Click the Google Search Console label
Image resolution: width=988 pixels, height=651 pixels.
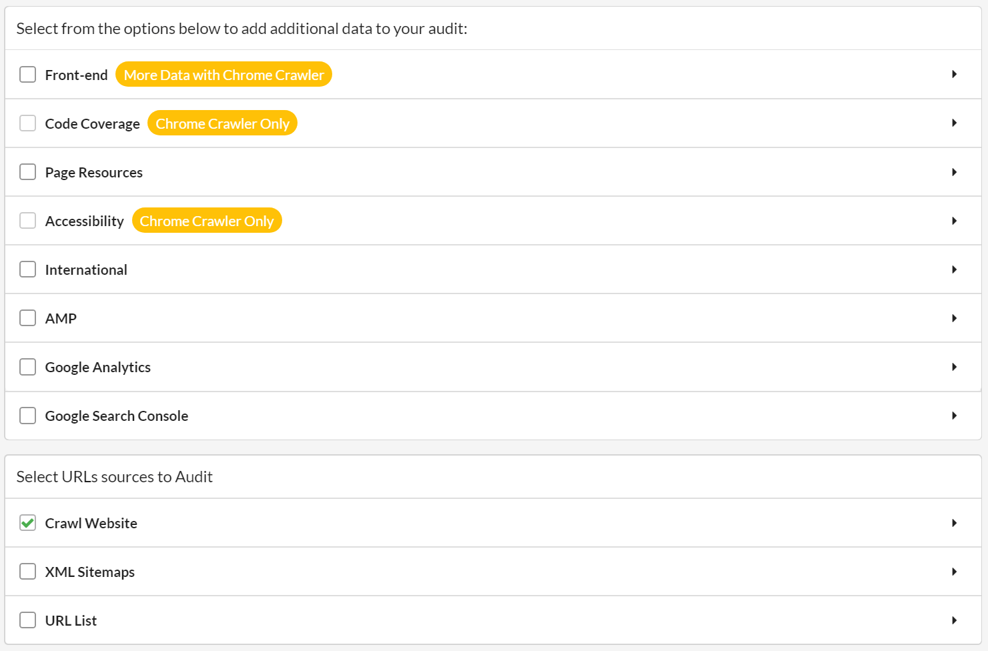click(x=116, y=416)
